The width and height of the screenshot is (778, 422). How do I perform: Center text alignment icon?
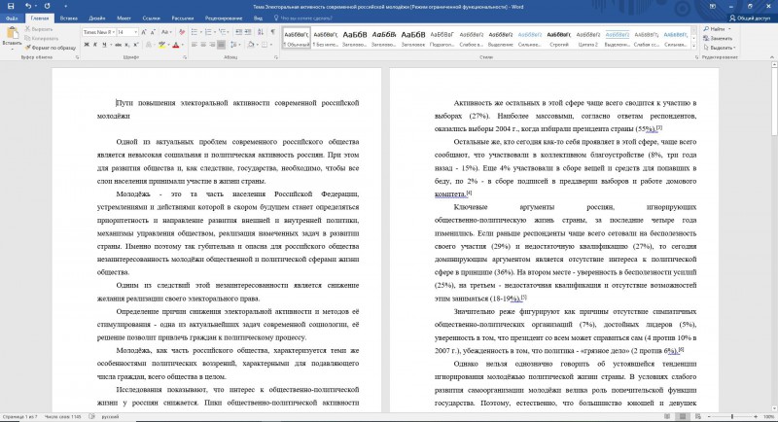(x=203, y=45)
